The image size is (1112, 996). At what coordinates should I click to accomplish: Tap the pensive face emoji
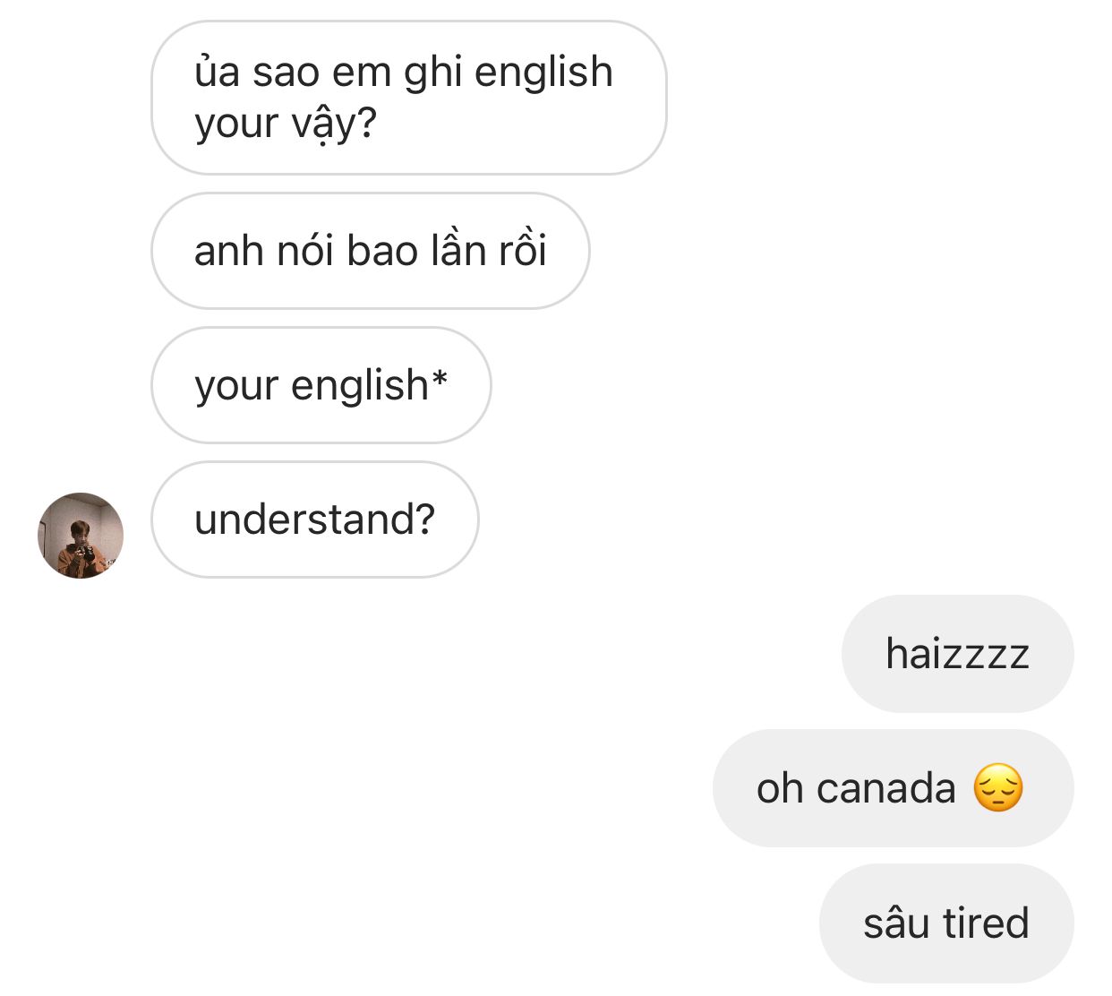tap(997, 788)
